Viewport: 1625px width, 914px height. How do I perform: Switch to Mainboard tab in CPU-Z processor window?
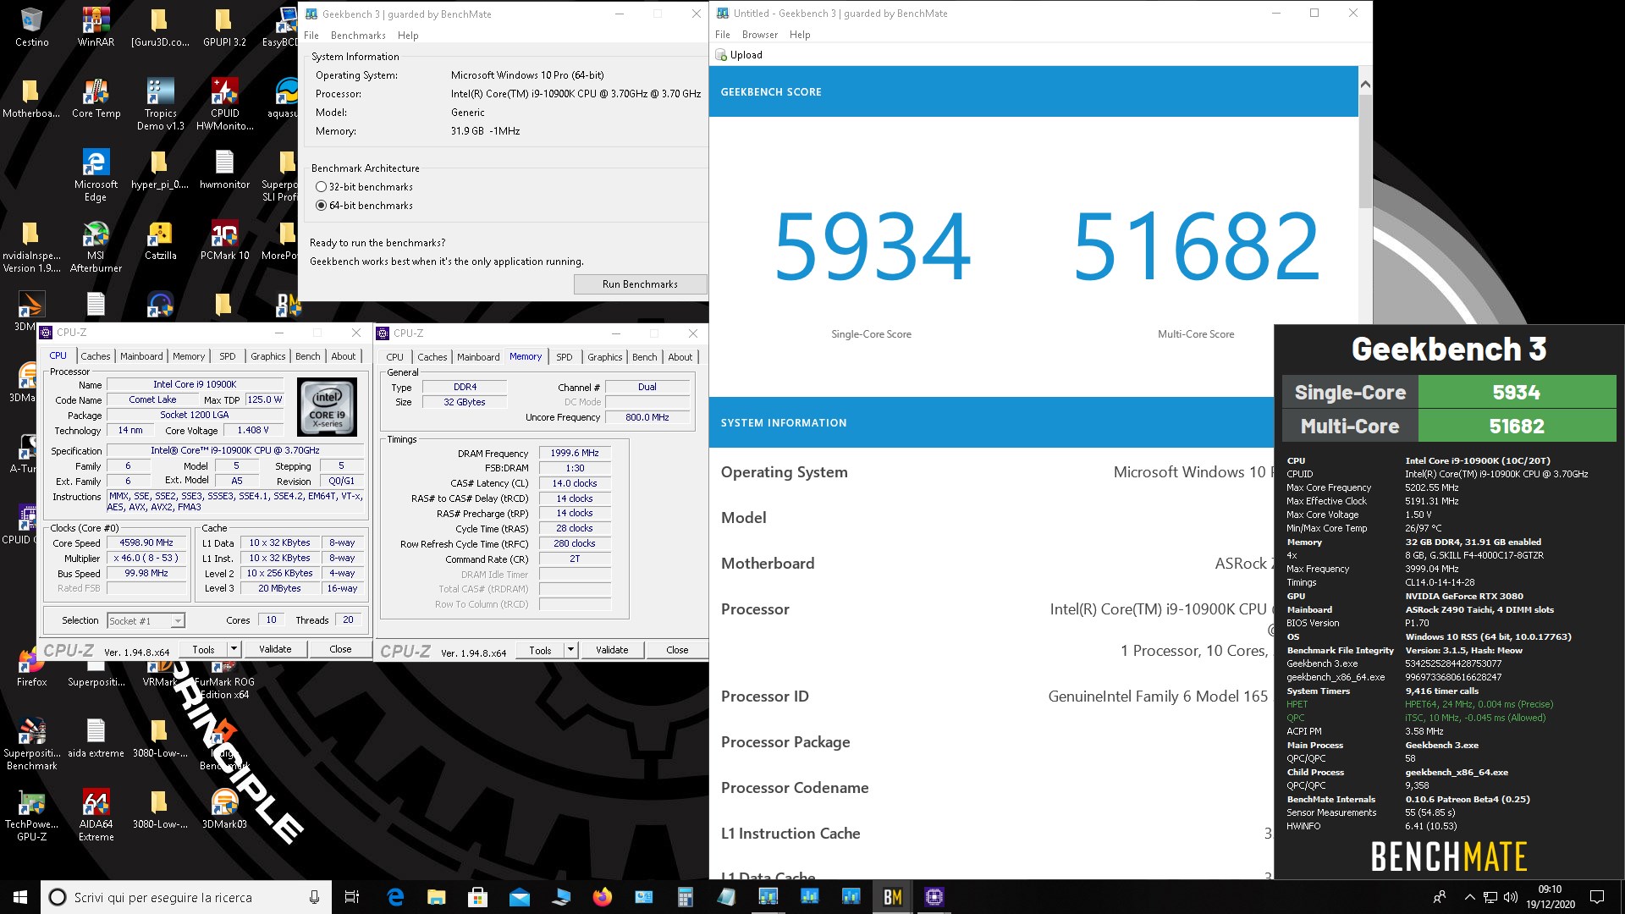[141, 356]
